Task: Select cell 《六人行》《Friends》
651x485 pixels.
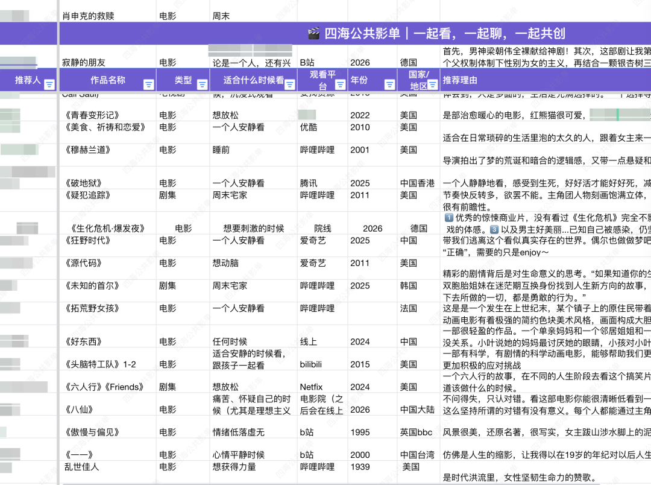Action: (107, 381)
